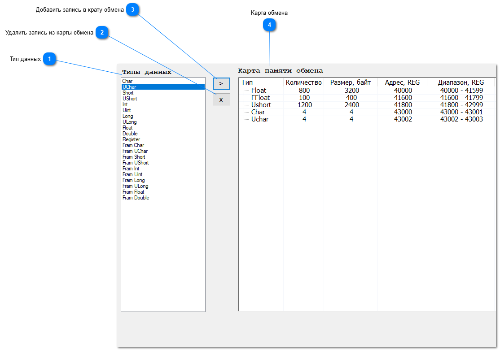
Task: Select the 'Ushort' row in exchange map
Action: tap(367, 105)
